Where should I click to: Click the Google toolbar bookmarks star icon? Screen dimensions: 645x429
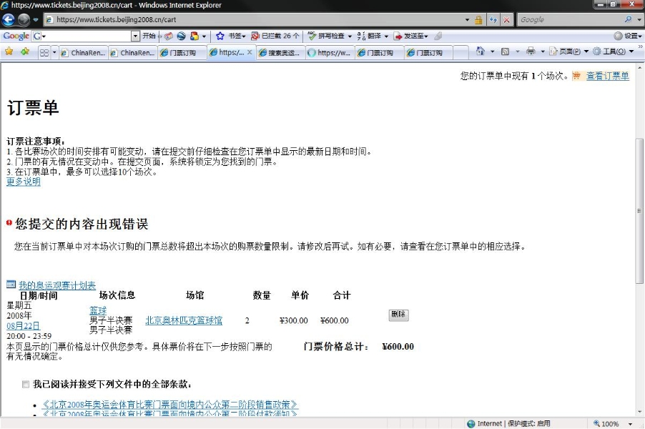click(220, 36)
